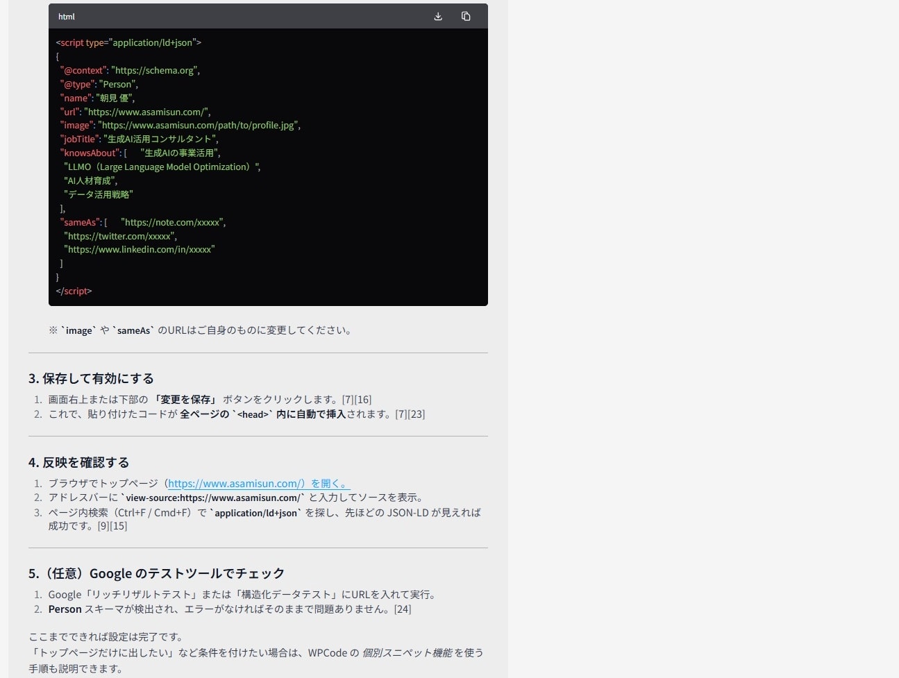Open citation [15] after 成功です
899x678 pixels.
pyautogui.click(x=119, y=525)
